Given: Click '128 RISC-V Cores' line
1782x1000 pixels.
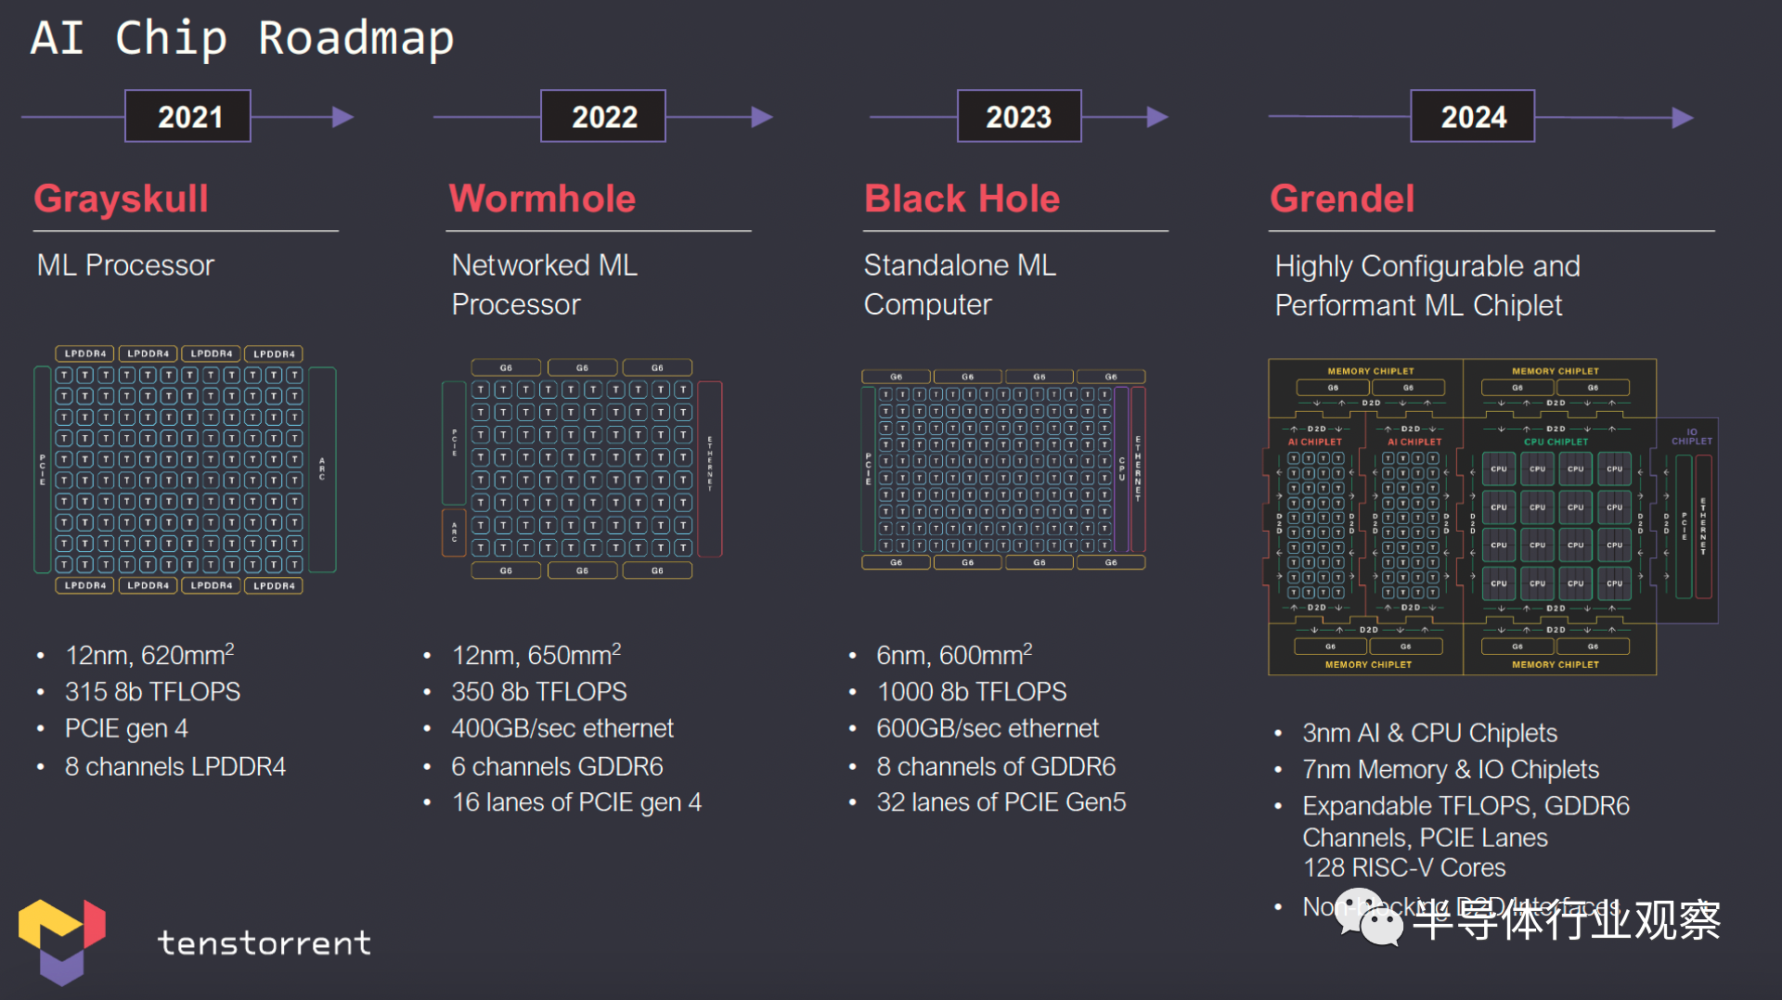Looking at the screenshot, I should tap(1404, 867).
